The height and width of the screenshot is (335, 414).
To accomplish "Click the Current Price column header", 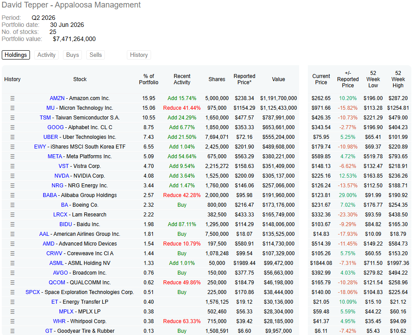I will pyautogui.click(x=321, y=79).
